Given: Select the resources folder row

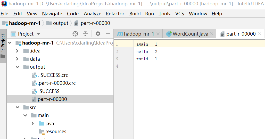Looking at the screenshot, I should click(x=60, y=131).
